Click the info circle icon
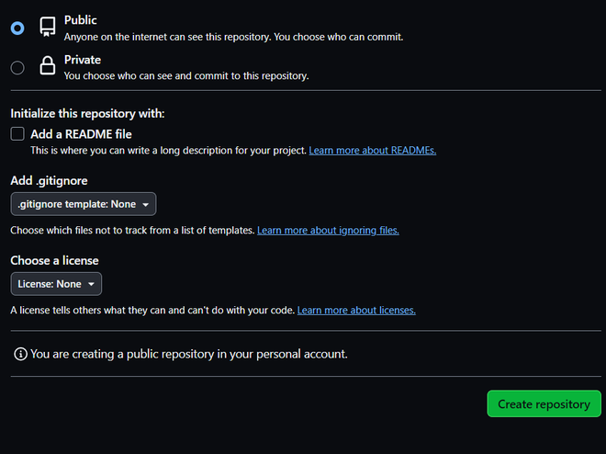Image resolution: width=606 pixels, height=454 pixels. coord(20,354)
